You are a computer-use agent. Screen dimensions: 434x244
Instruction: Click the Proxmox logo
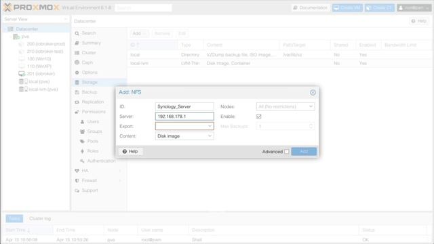[x=31, y=7]
